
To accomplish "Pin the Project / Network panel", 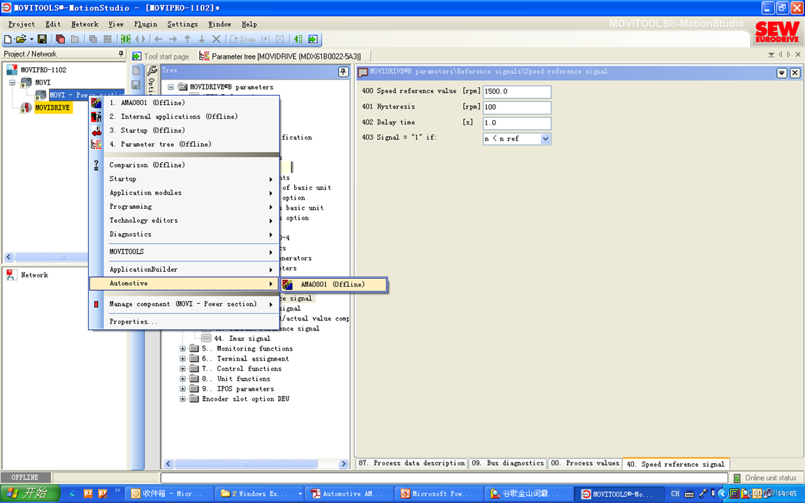I will [x=121, y=53].
